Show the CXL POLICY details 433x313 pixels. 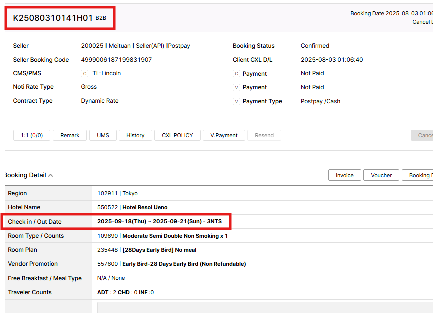pos(177,135)
